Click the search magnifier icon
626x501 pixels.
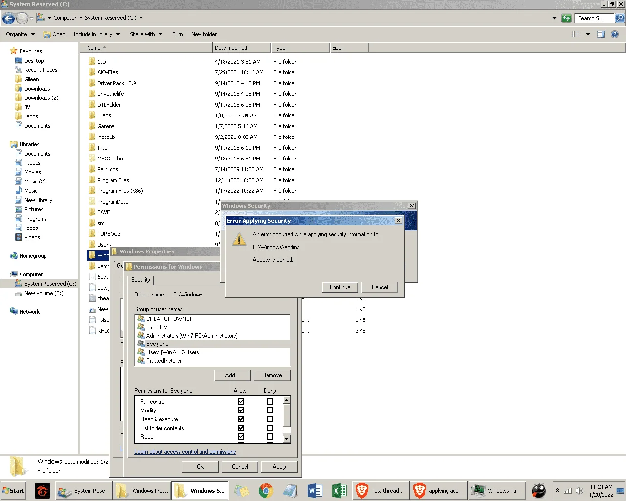pyautogui.click(x=620, y=18)
